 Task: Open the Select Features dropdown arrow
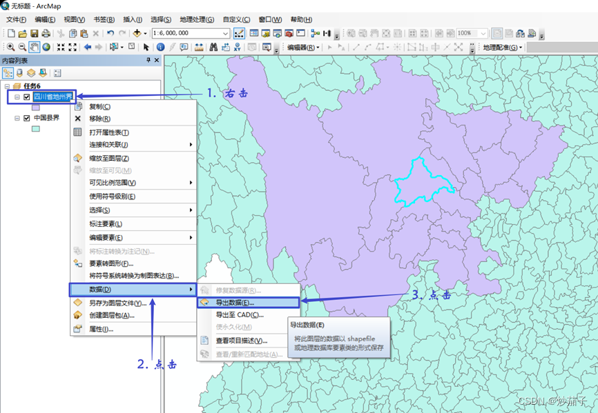coord(122,47)
